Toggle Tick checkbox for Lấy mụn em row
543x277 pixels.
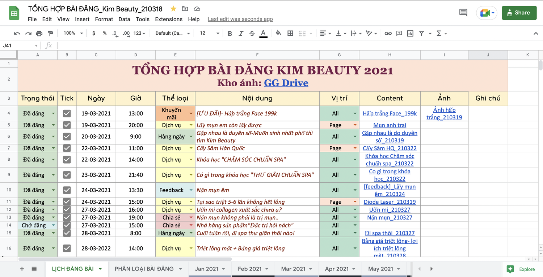[x=67, y=125]
